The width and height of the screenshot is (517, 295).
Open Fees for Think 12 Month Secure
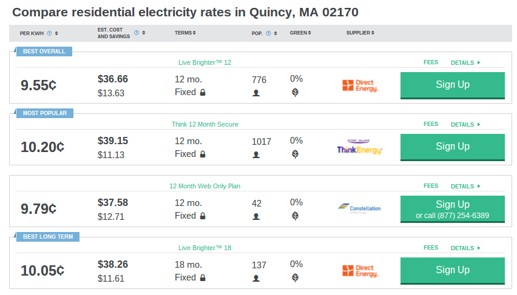click(431, 124)
